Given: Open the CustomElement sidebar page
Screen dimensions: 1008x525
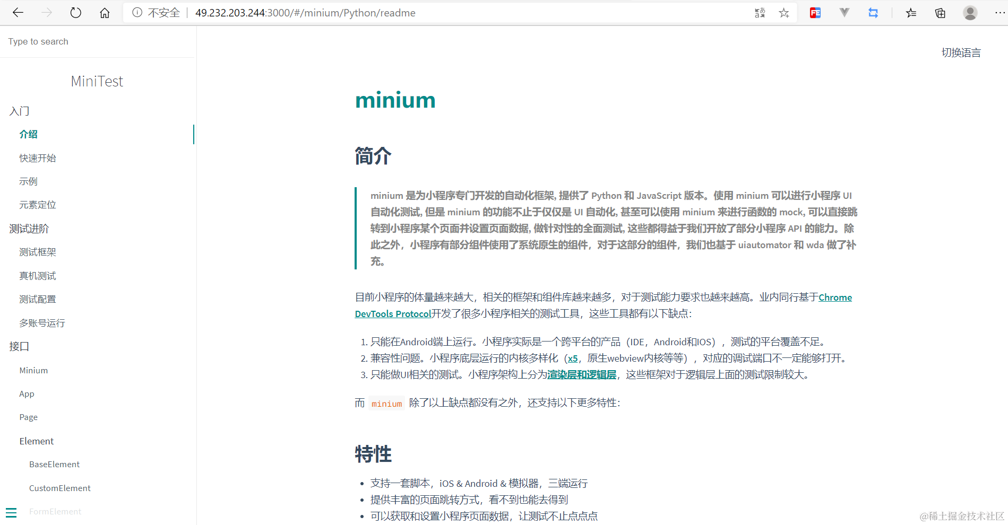Looking at the screenshot, I should [x=60, y=488].
